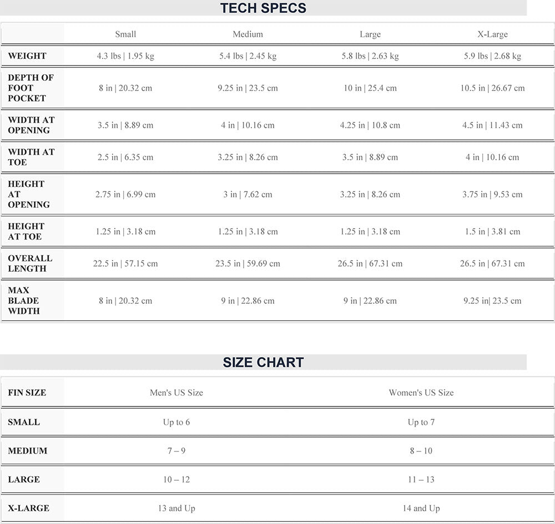Screen dimensions: 555x524
Task: Select the X-Large column header
Action: click(x=492, y=34)
